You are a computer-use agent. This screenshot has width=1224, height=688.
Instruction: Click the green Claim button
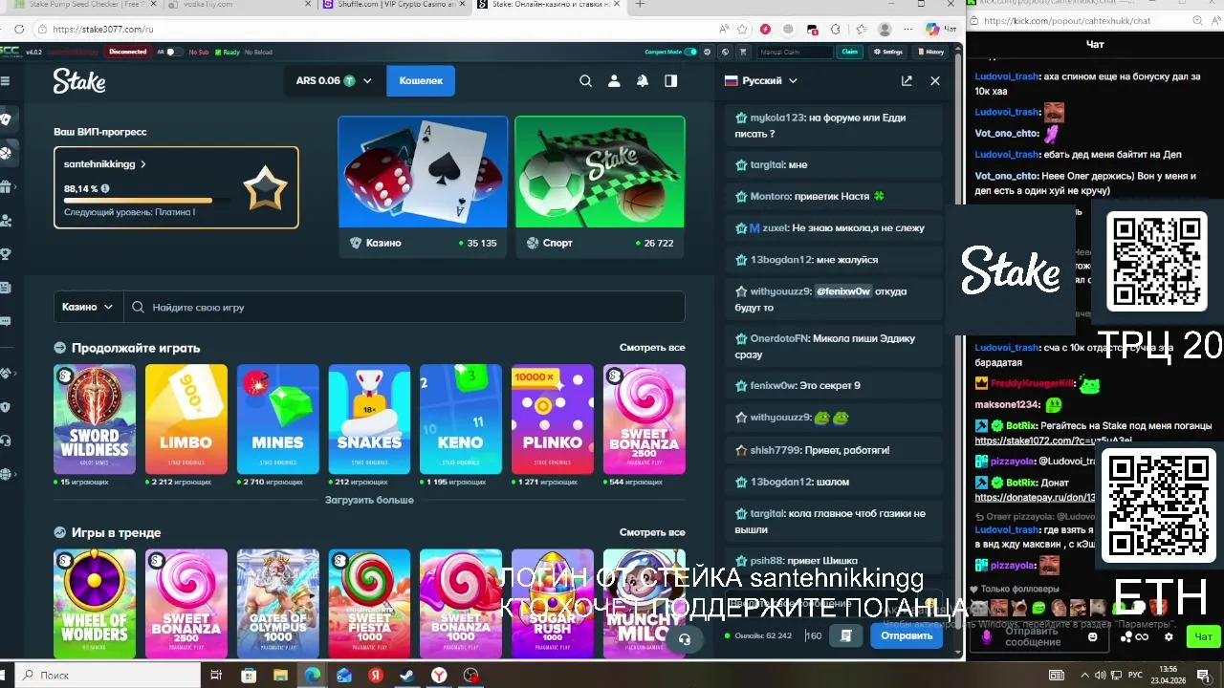849,52
